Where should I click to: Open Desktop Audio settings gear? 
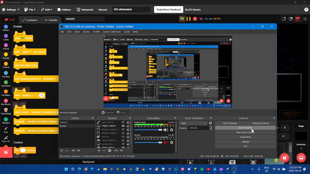click(x=172, y=130)
